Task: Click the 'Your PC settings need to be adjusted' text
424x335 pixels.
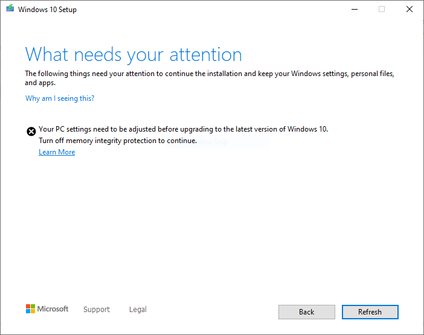Action: [x=183, y=129]
